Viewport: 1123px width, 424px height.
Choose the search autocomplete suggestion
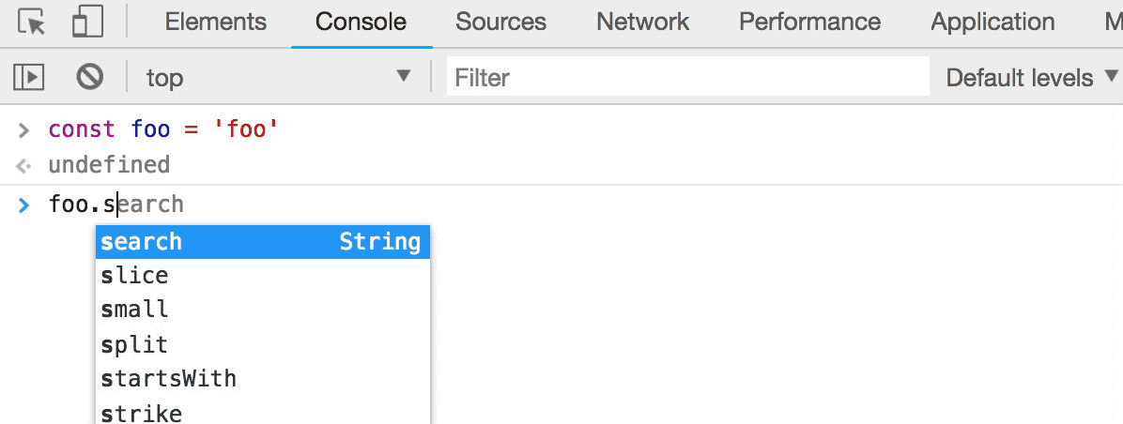click(x=263, y=242)
